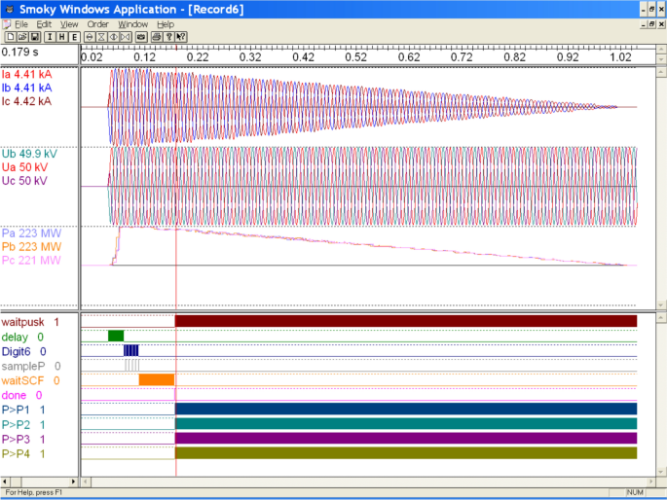Minimize the inner Record6 document window
This screenshot has width=667, height=500.
[x=644, y=24]
